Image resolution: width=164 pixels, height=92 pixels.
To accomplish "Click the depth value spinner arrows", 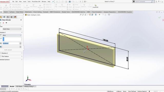I will [x=20, y=43].
